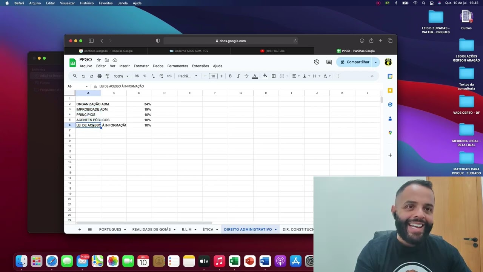The width and height of the screenshot is (483, 272).
Task: Toggle italic formatting
Action: (x=238, y=76)
